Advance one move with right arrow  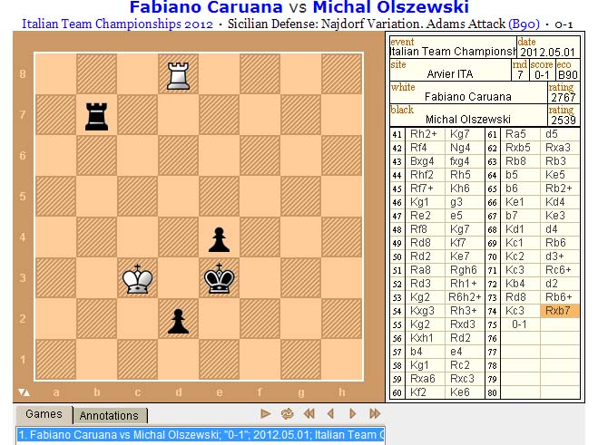click(351, 413)
